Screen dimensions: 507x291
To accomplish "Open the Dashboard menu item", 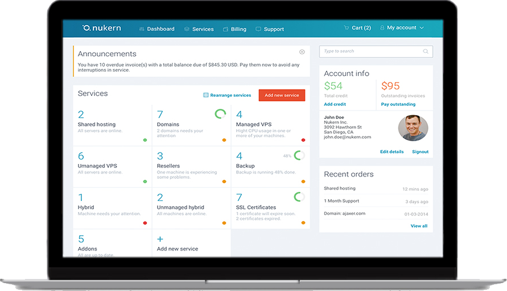I will point(157,29).
